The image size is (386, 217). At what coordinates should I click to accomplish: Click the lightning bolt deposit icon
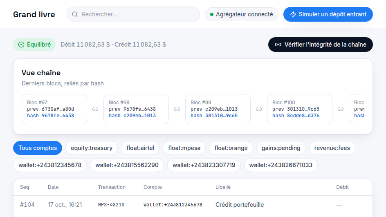[293, 14]
